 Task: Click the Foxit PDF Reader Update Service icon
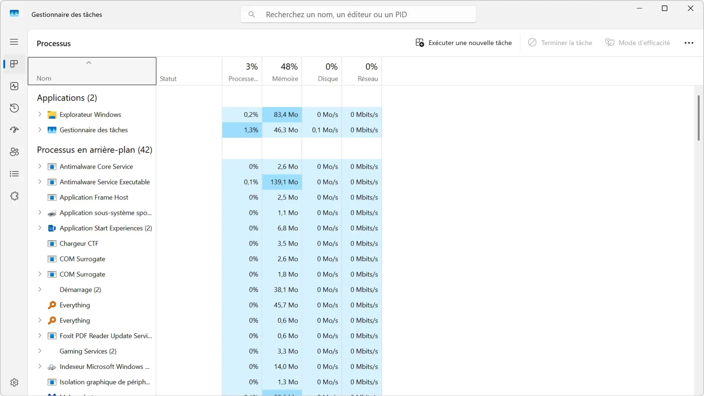coord(52,336)
